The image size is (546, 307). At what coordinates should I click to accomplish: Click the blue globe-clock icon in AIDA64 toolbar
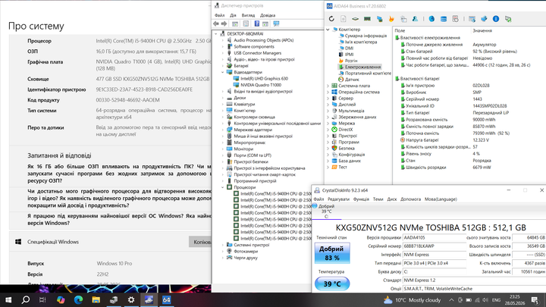tap(431, 19)
